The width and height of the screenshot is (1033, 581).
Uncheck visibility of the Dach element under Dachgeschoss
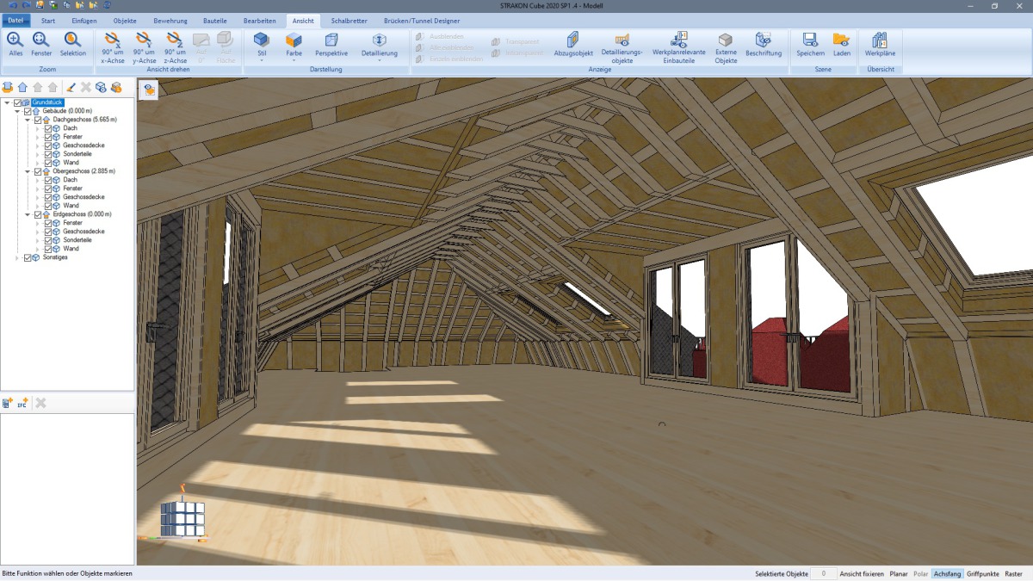[48, 128]
